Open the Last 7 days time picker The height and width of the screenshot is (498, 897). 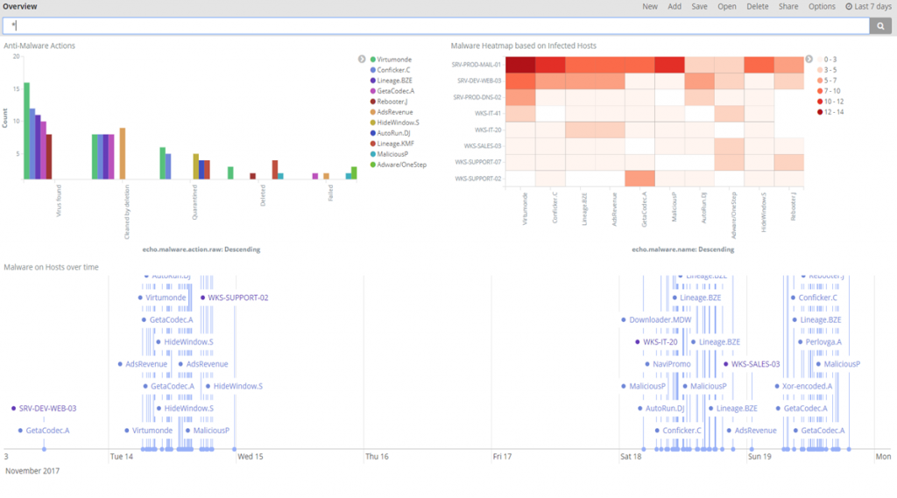[868, 6]
